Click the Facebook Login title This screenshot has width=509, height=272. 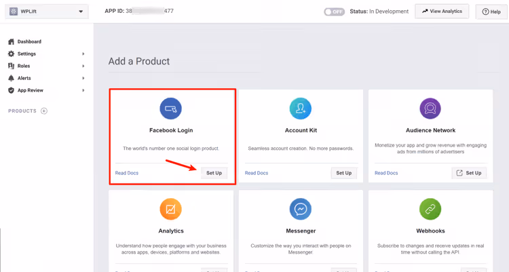pyautogui.click(x=171, y=130)
